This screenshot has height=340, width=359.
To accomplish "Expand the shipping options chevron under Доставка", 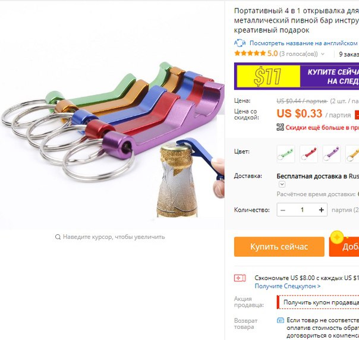I will (282, 184).
